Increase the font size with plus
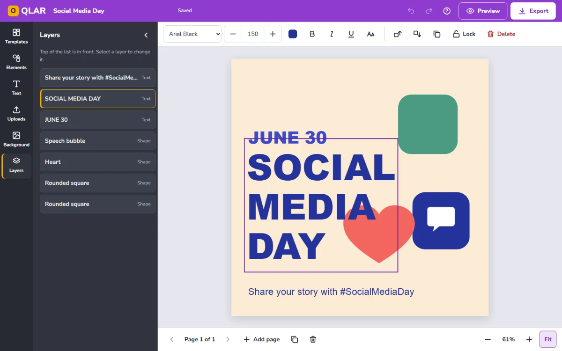The width and height of the screenshot is (562, 351). tap(273, 34)
